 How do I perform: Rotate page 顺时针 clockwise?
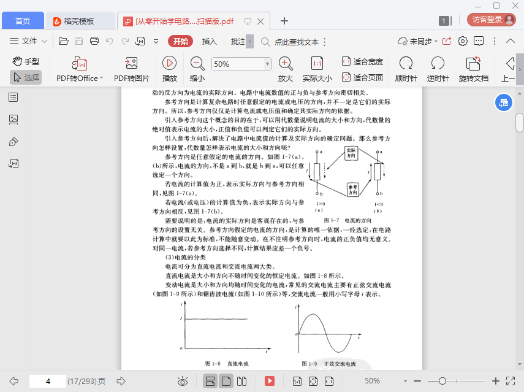click(406, 69)
